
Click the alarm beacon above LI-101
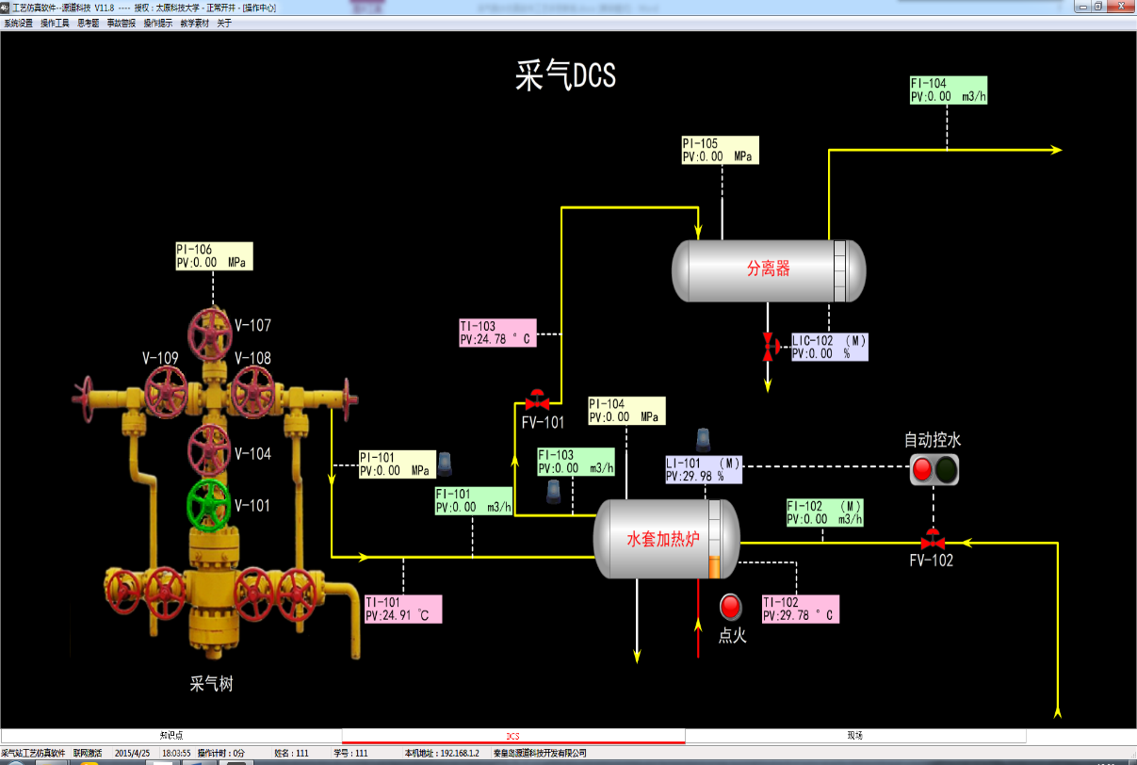click(704, 440)
